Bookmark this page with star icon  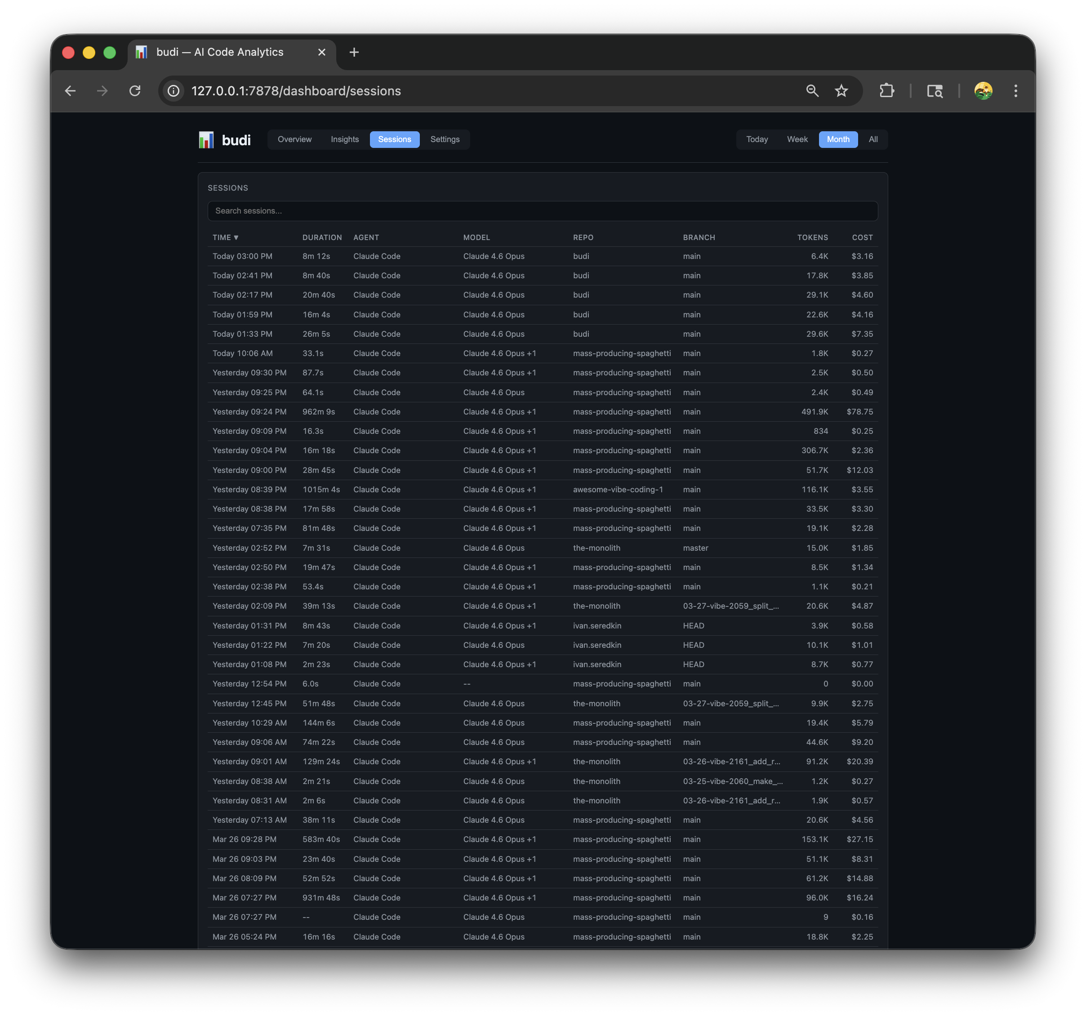click(x=841, y=91)
